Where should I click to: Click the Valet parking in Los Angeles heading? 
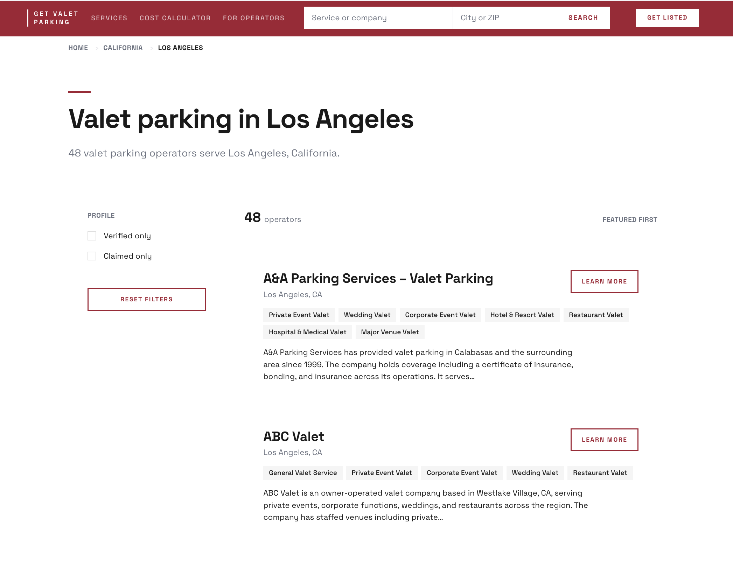tap(241, 119)
